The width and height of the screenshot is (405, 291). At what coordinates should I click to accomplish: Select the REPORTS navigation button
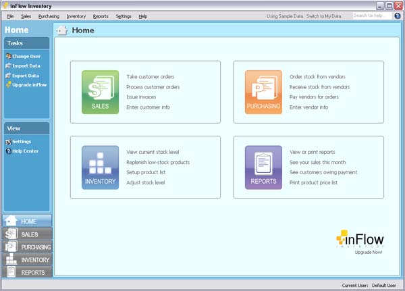tap(27, 272)
